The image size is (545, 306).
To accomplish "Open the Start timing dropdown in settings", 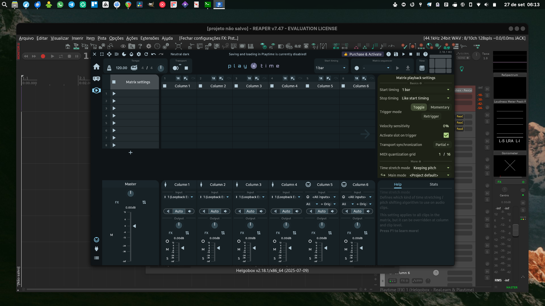I will (x=425, y=90).
